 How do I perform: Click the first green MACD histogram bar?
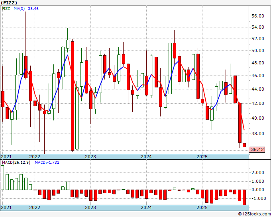pyautogui.click(x=2, y=178)
